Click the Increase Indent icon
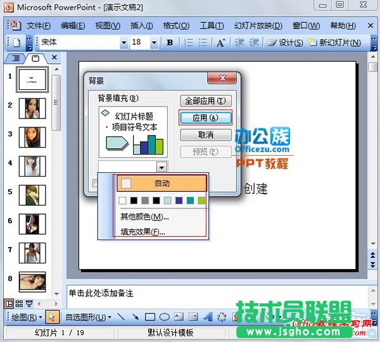Screen dimensions: 380x342 (x=254, y=42)
